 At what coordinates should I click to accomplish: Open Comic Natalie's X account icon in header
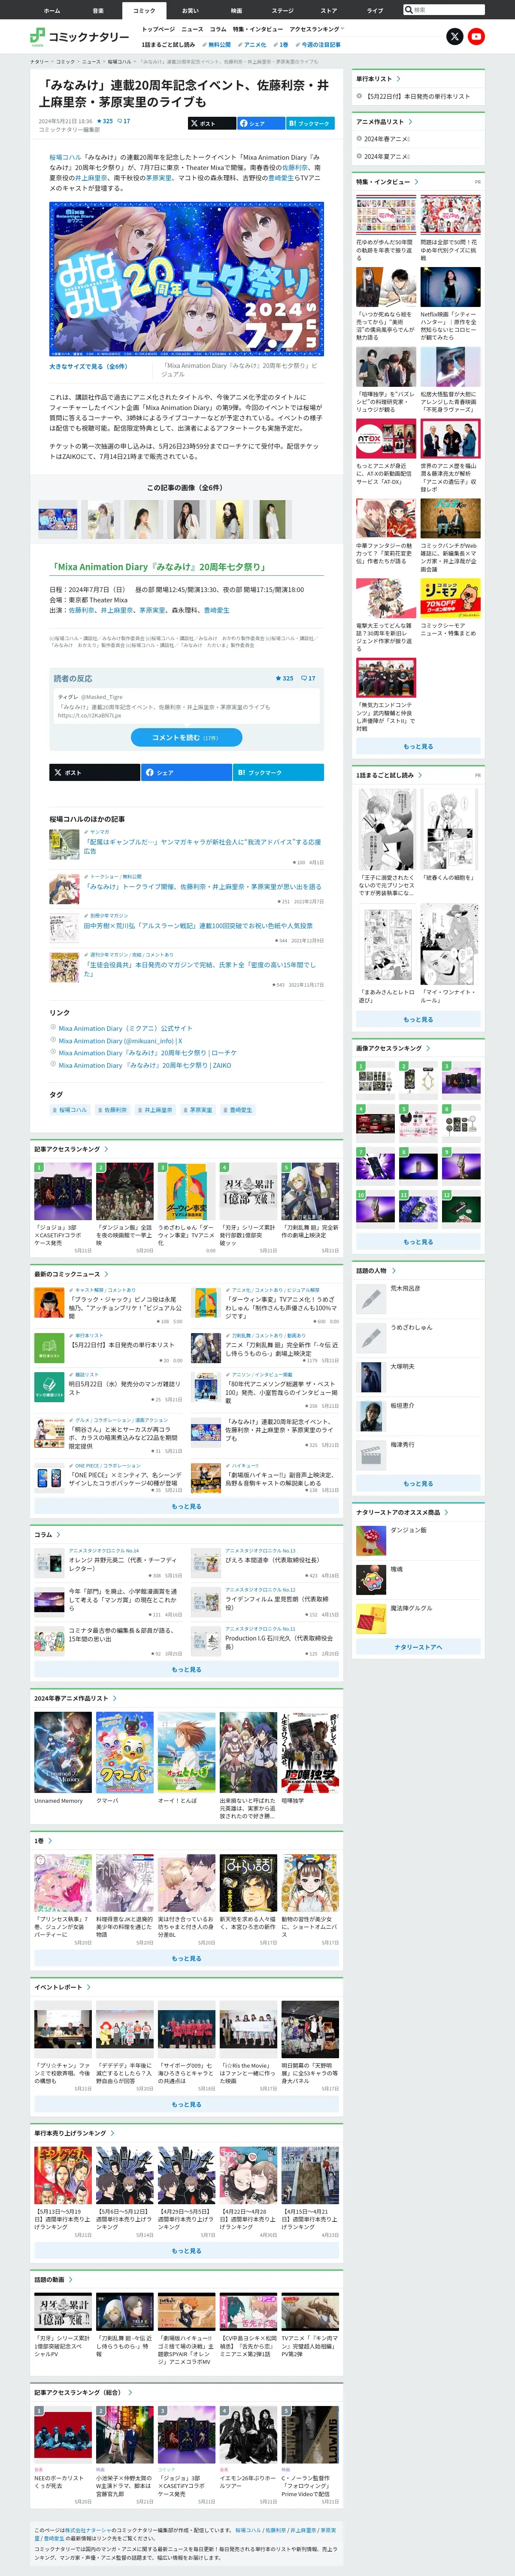tap(454, 36)
